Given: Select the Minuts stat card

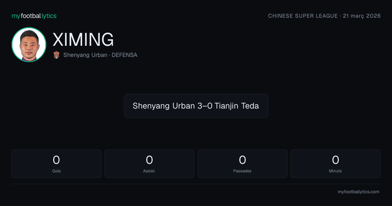Looking at the screenshot, I should coord(335,163).
